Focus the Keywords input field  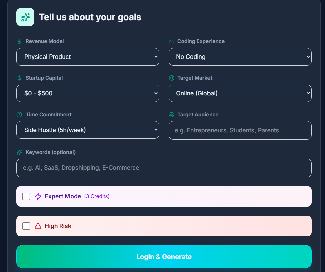(x=164, y=168)
